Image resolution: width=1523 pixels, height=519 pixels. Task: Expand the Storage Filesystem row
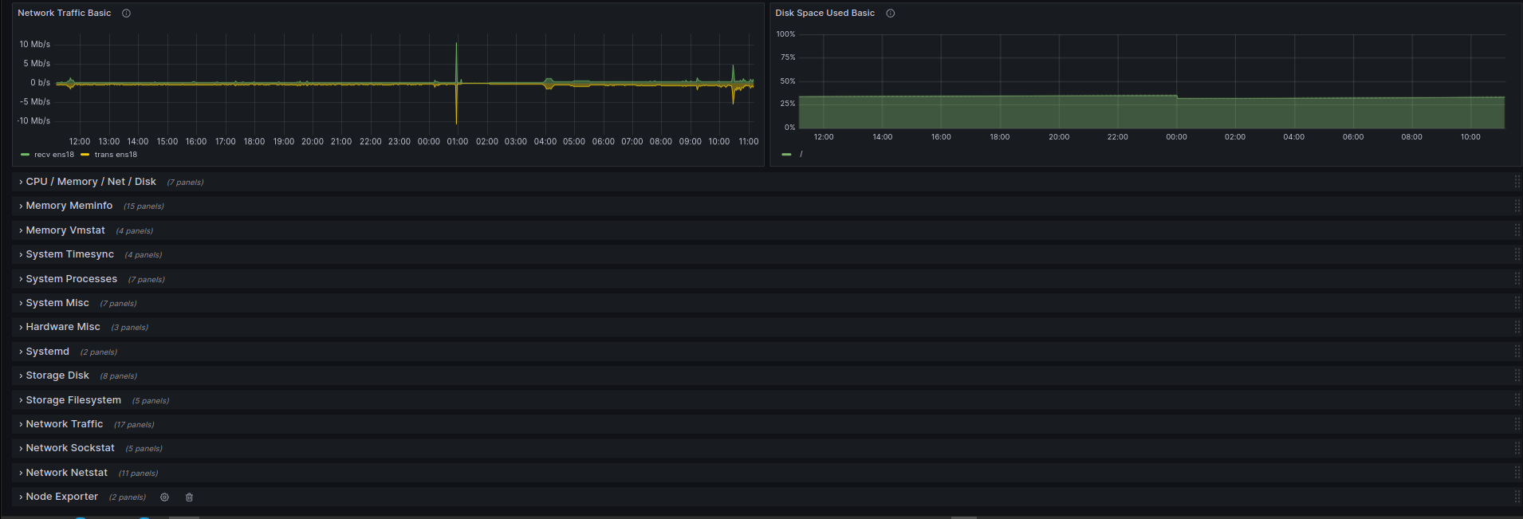73,400
